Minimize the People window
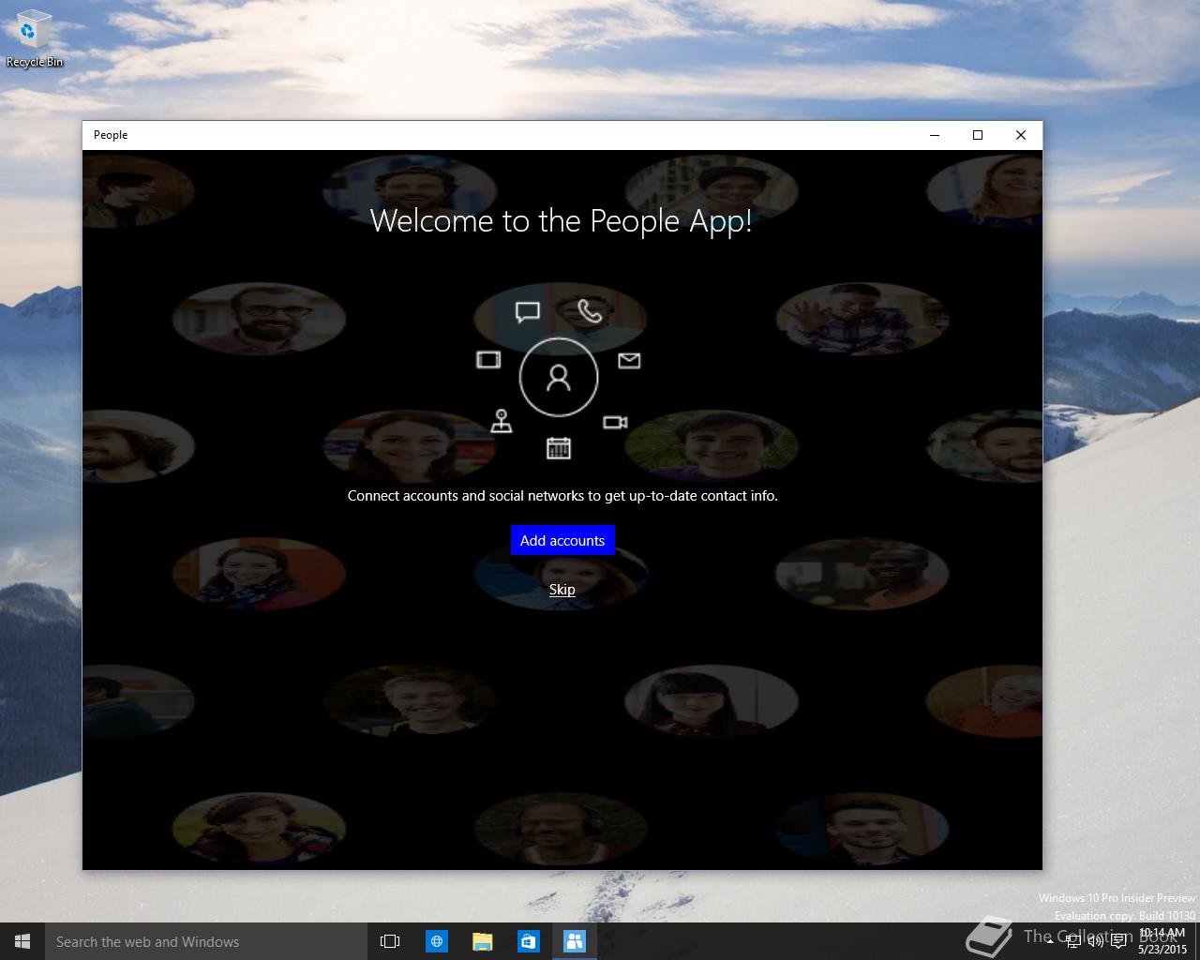The height and width of the screenshot is (960, 1200). point(935,135)
